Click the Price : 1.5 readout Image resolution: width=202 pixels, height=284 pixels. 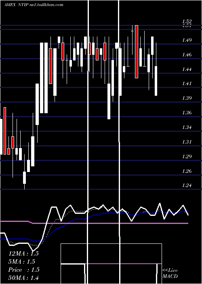click(x=24, y=270)
